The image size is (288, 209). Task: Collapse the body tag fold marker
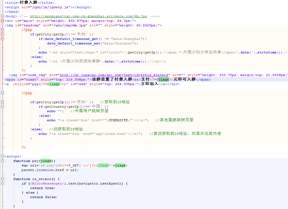click(2, 16)
